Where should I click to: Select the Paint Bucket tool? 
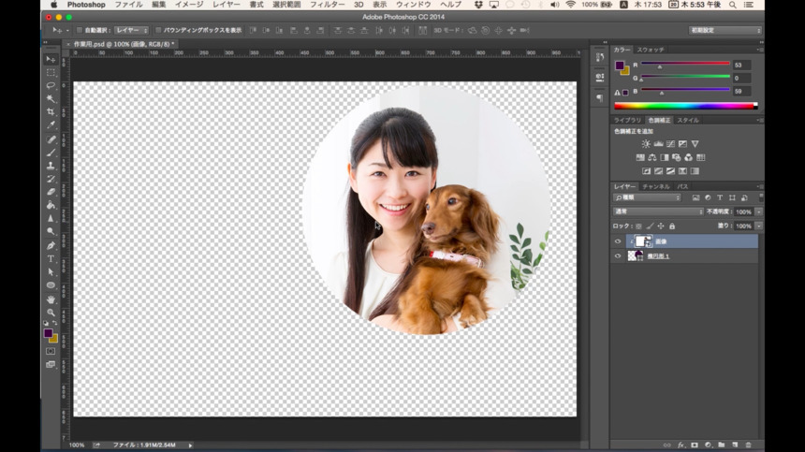pyautogui.click(x=51, y=205)
